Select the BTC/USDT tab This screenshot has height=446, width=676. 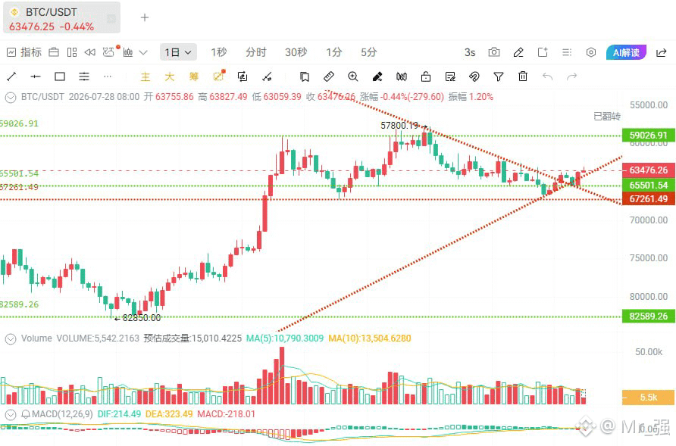click(61, 17)
